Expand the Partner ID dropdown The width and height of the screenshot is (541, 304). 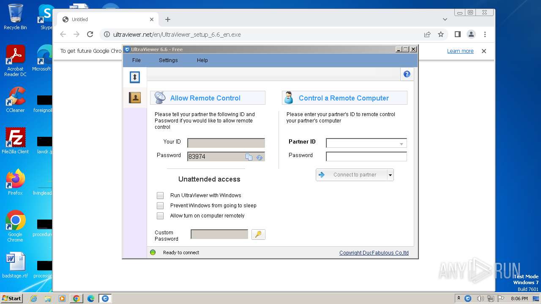coord(402,144)
